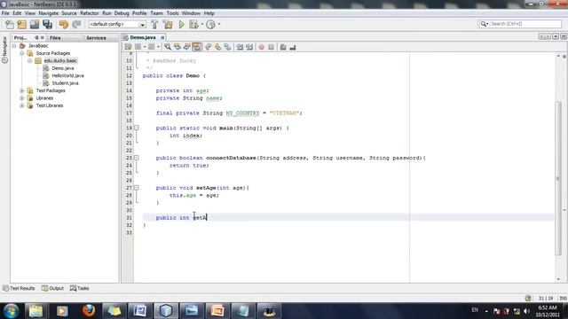Click the volume icon in system tray
The image size is (568, 319).
pyautogui.click(x=526, y=311)
